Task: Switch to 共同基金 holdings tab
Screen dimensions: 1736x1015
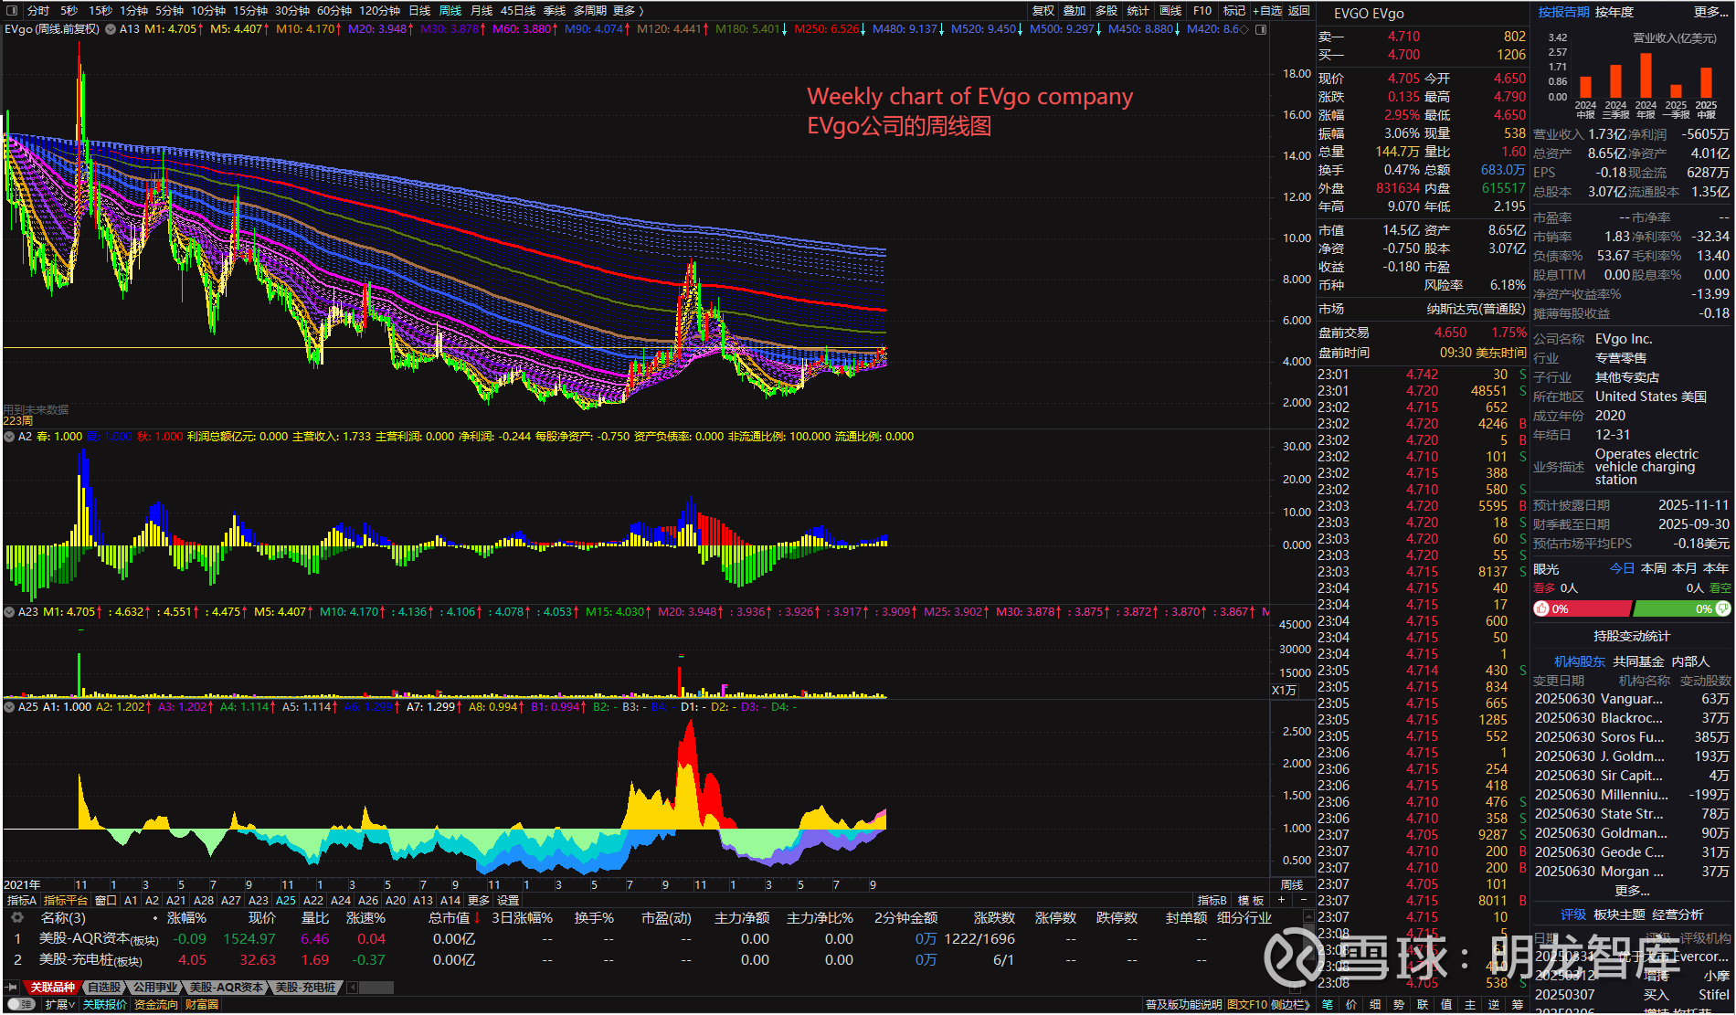Action: [1638, 661]
